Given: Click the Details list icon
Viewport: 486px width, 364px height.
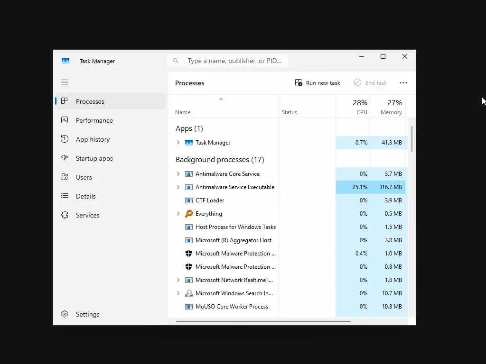Looking at the screenshot, I should [65, 196].
